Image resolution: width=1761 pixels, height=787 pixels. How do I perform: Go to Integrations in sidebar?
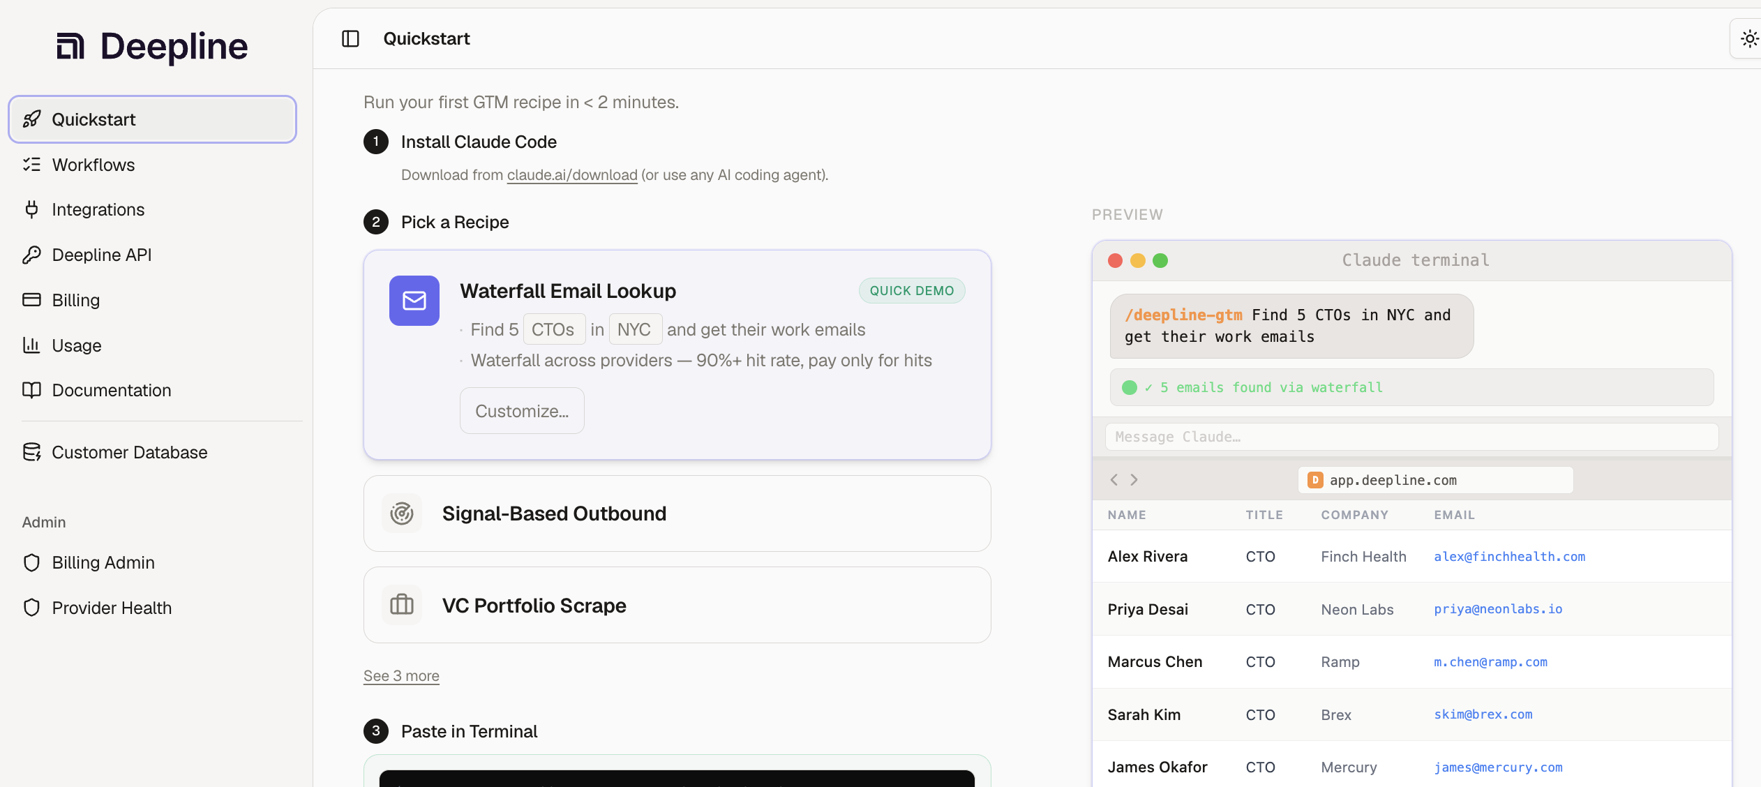[x=152, y=209]
